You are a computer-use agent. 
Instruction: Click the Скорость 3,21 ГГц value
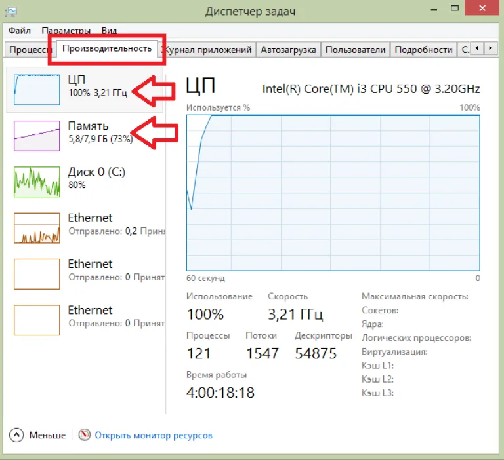(295, 315)
